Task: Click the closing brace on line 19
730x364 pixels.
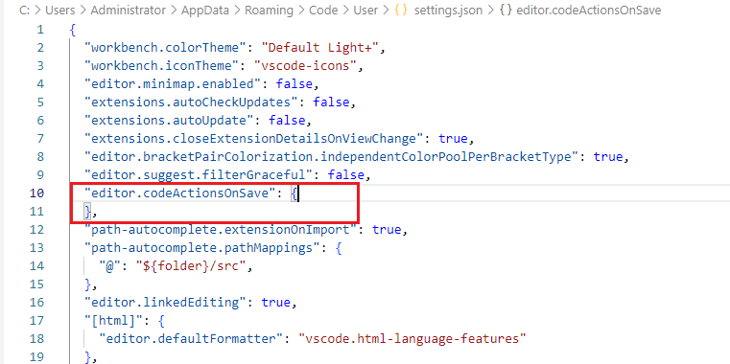Action: point(87,357)
